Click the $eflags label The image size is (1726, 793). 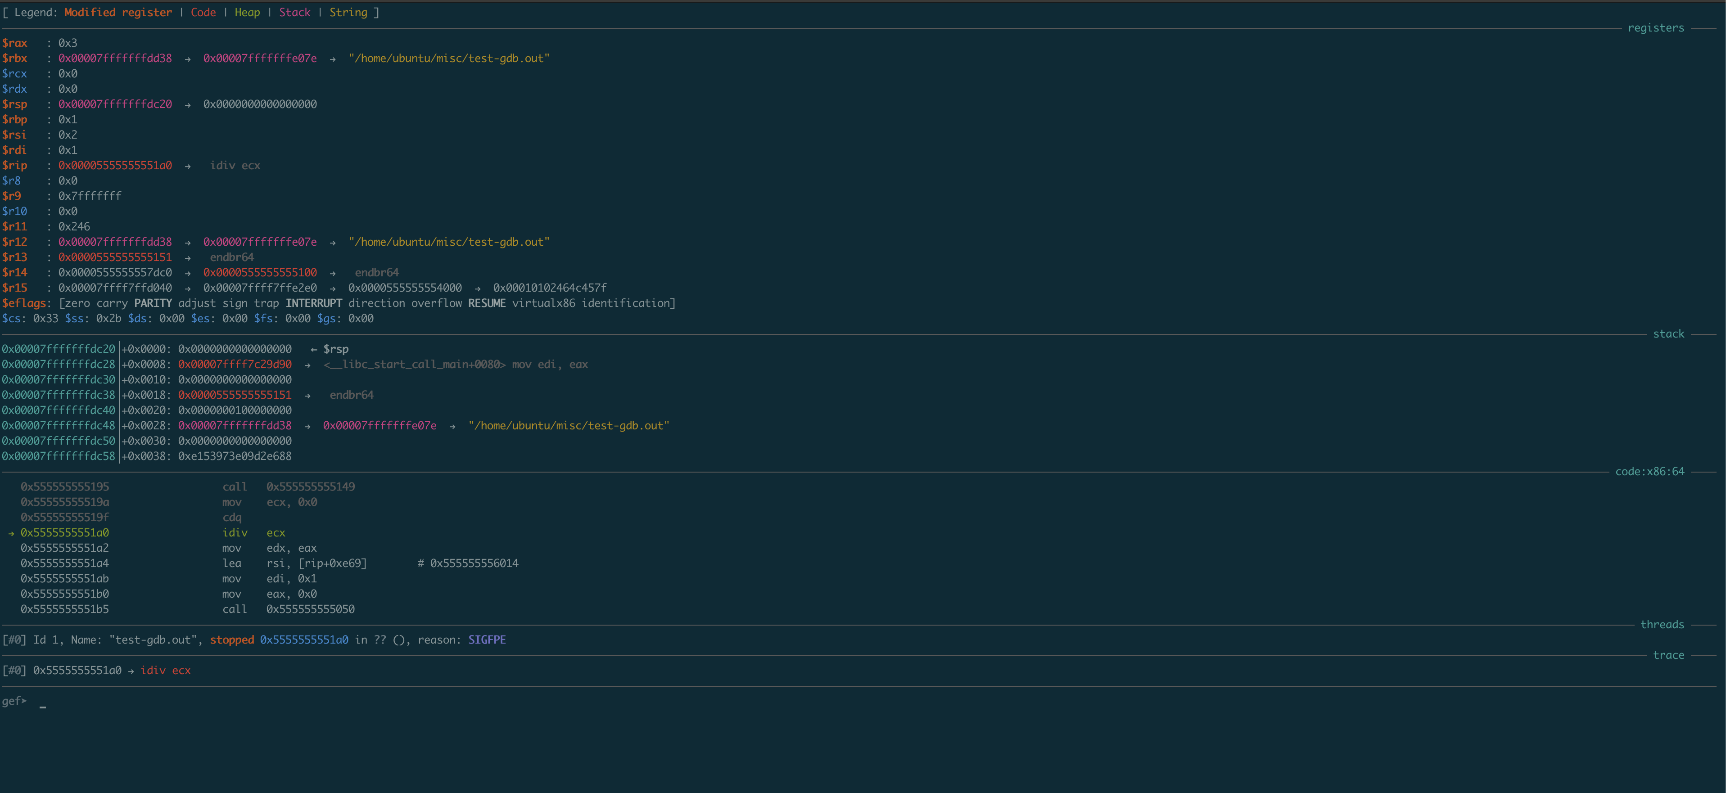23,303
